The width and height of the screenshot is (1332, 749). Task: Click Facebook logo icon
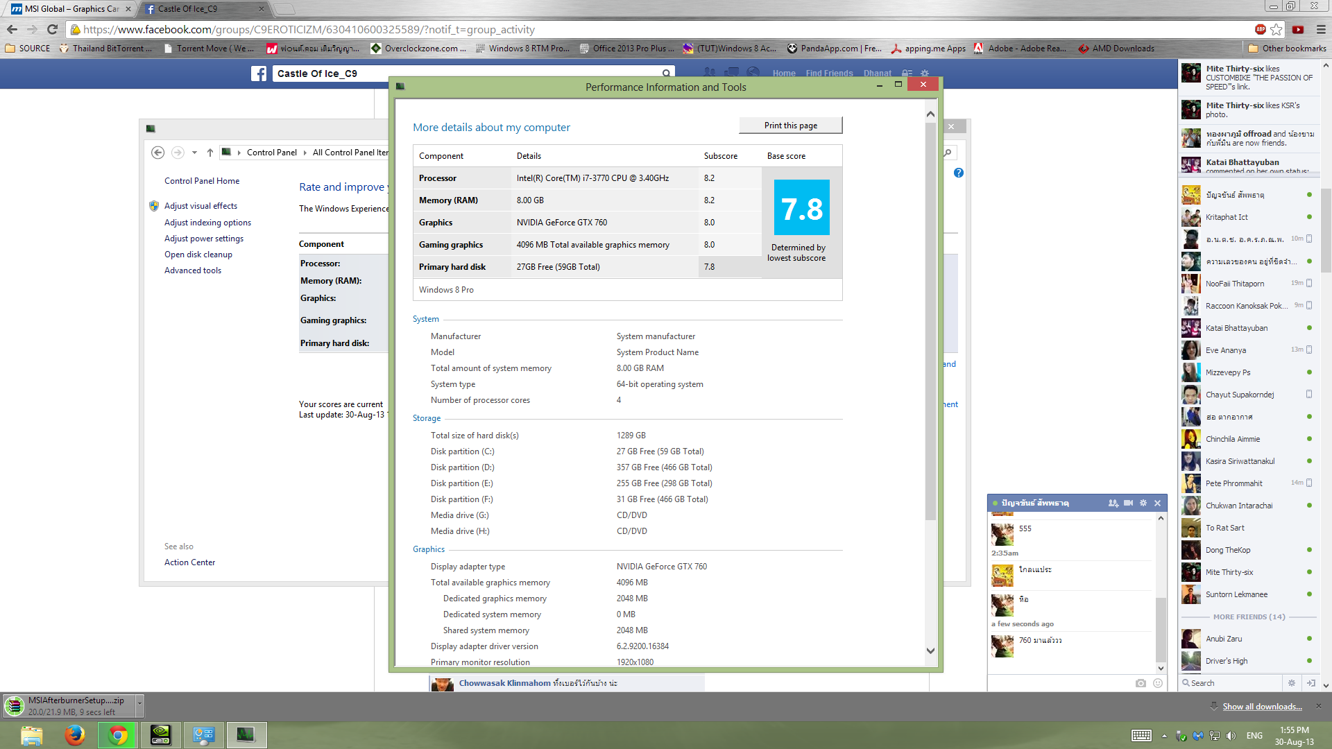(259, 74)
